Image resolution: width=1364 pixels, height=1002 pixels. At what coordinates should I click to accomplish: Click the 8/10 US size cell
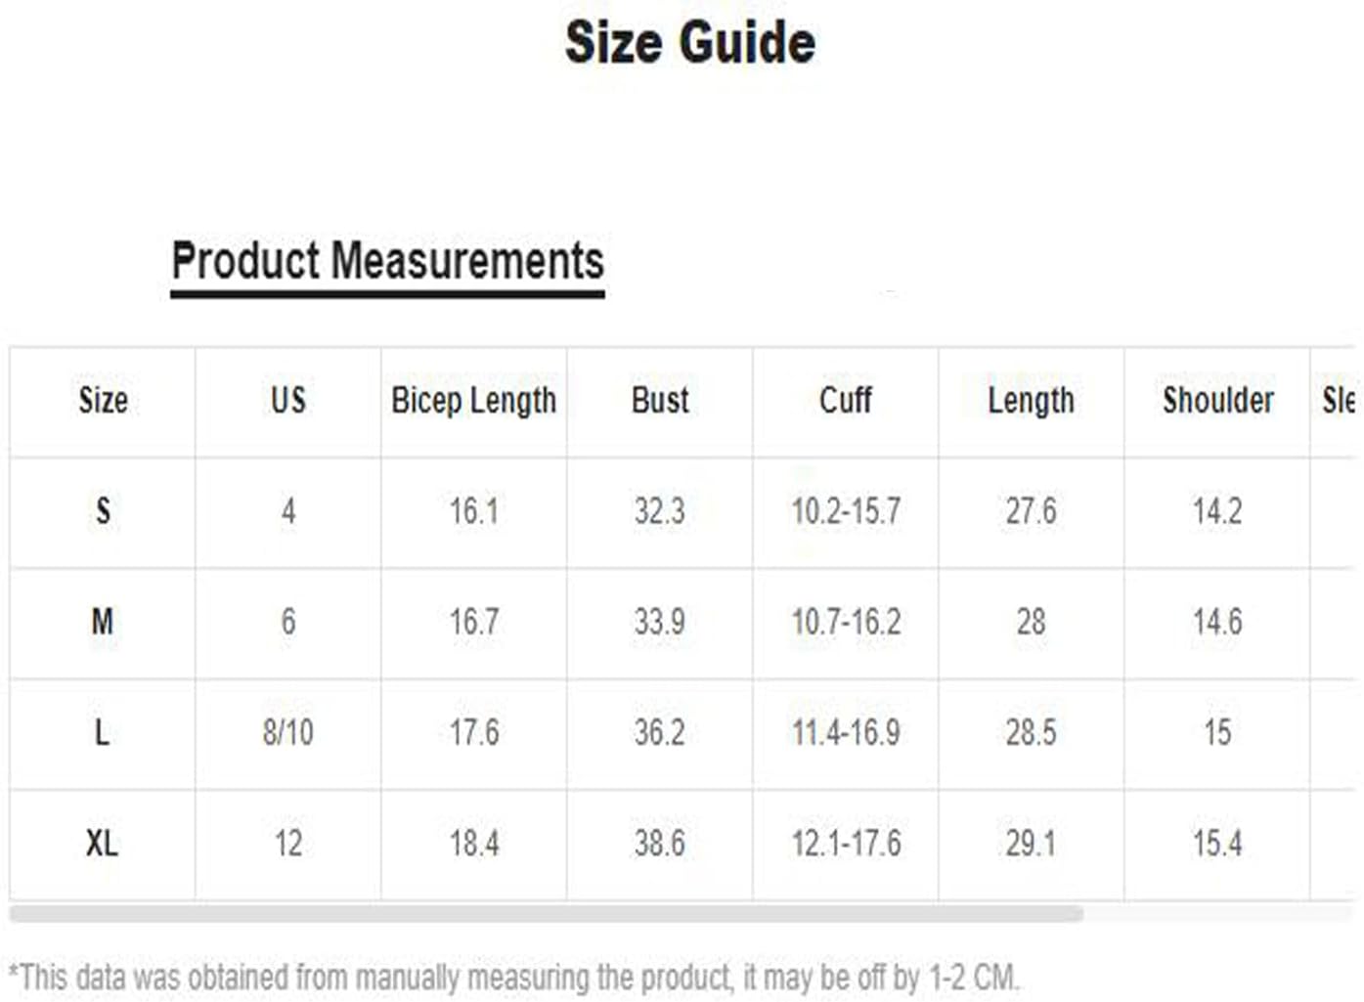(x=288, y=732)
